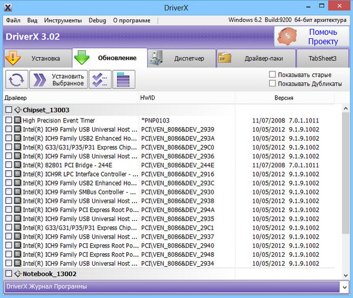Switch to the Диспетчер tab
This screenshot has width=353, height=298.
click(182, 58)
